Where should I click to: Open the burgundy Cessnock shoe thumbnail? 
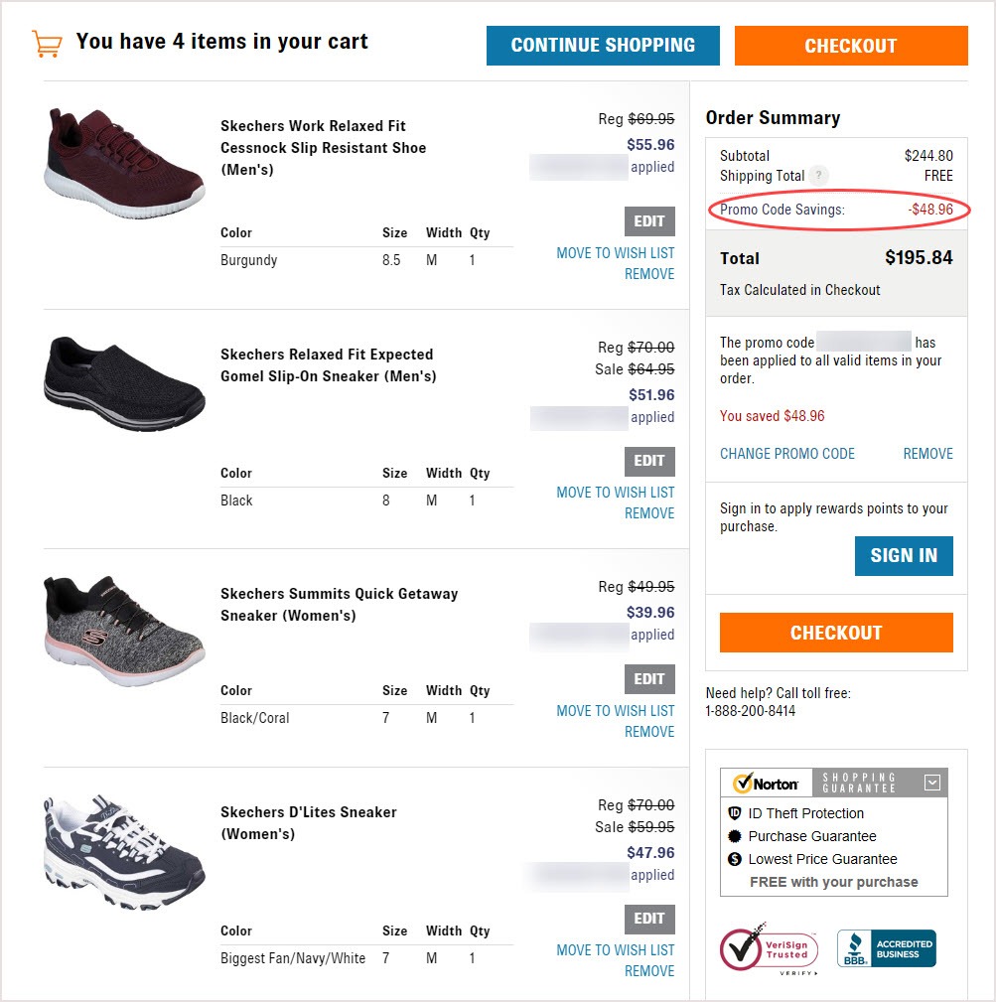point(124,164)
